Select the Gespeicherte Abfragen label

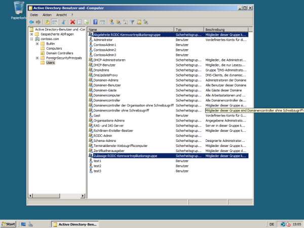[x=57, y=34]
